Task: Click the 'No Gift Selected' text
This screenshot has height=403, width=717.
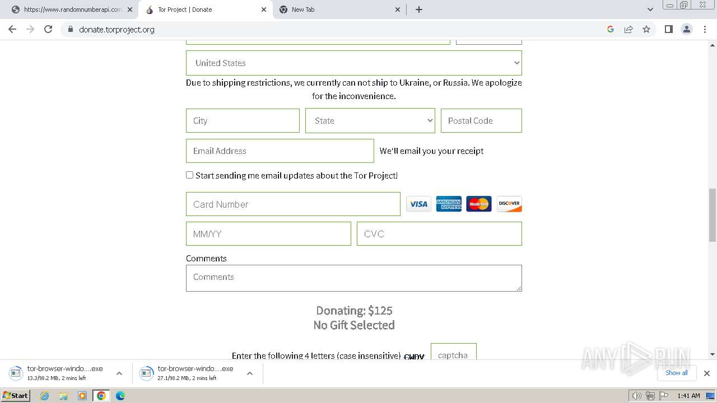Action: pyautogui.click(x=354, y=325)
